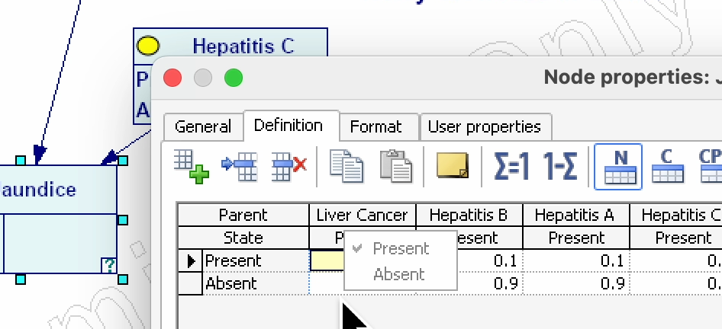The height and width of the screenshot is (329, 722).
Task: Click the Hepatitis B parent header cell
Action: coord(469,215)
